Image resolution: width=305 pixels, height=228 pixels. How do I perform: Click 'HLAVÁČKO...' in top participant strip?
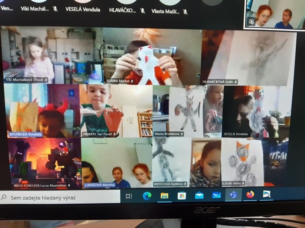coord(122,10)
